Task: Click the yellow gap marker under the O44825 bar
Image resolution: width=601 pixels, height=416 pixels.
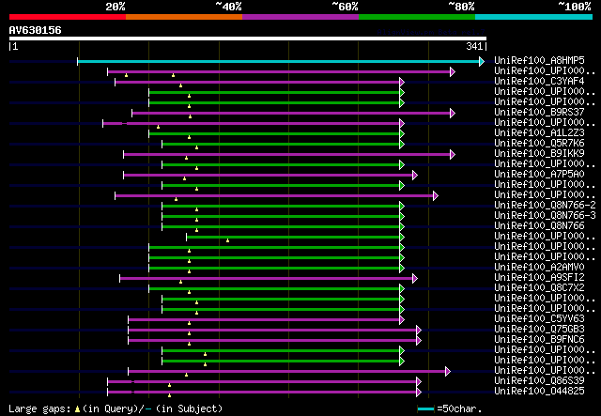Action: tap(169, 395)
